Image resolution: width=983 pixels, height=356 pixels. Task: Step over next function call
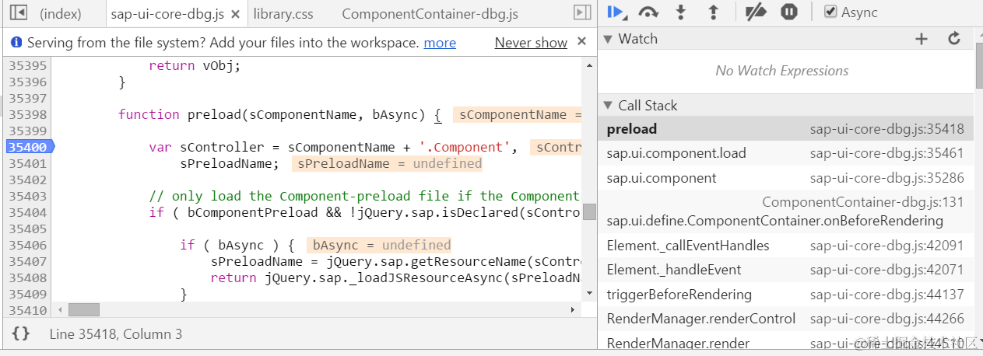click(648, 12)
